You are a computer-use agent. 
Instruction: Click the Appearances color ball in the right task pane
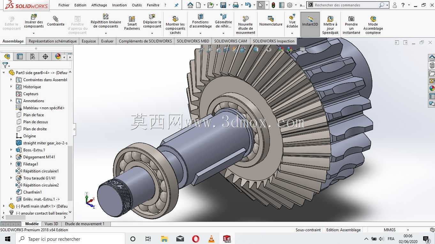[x=432, y=88]
